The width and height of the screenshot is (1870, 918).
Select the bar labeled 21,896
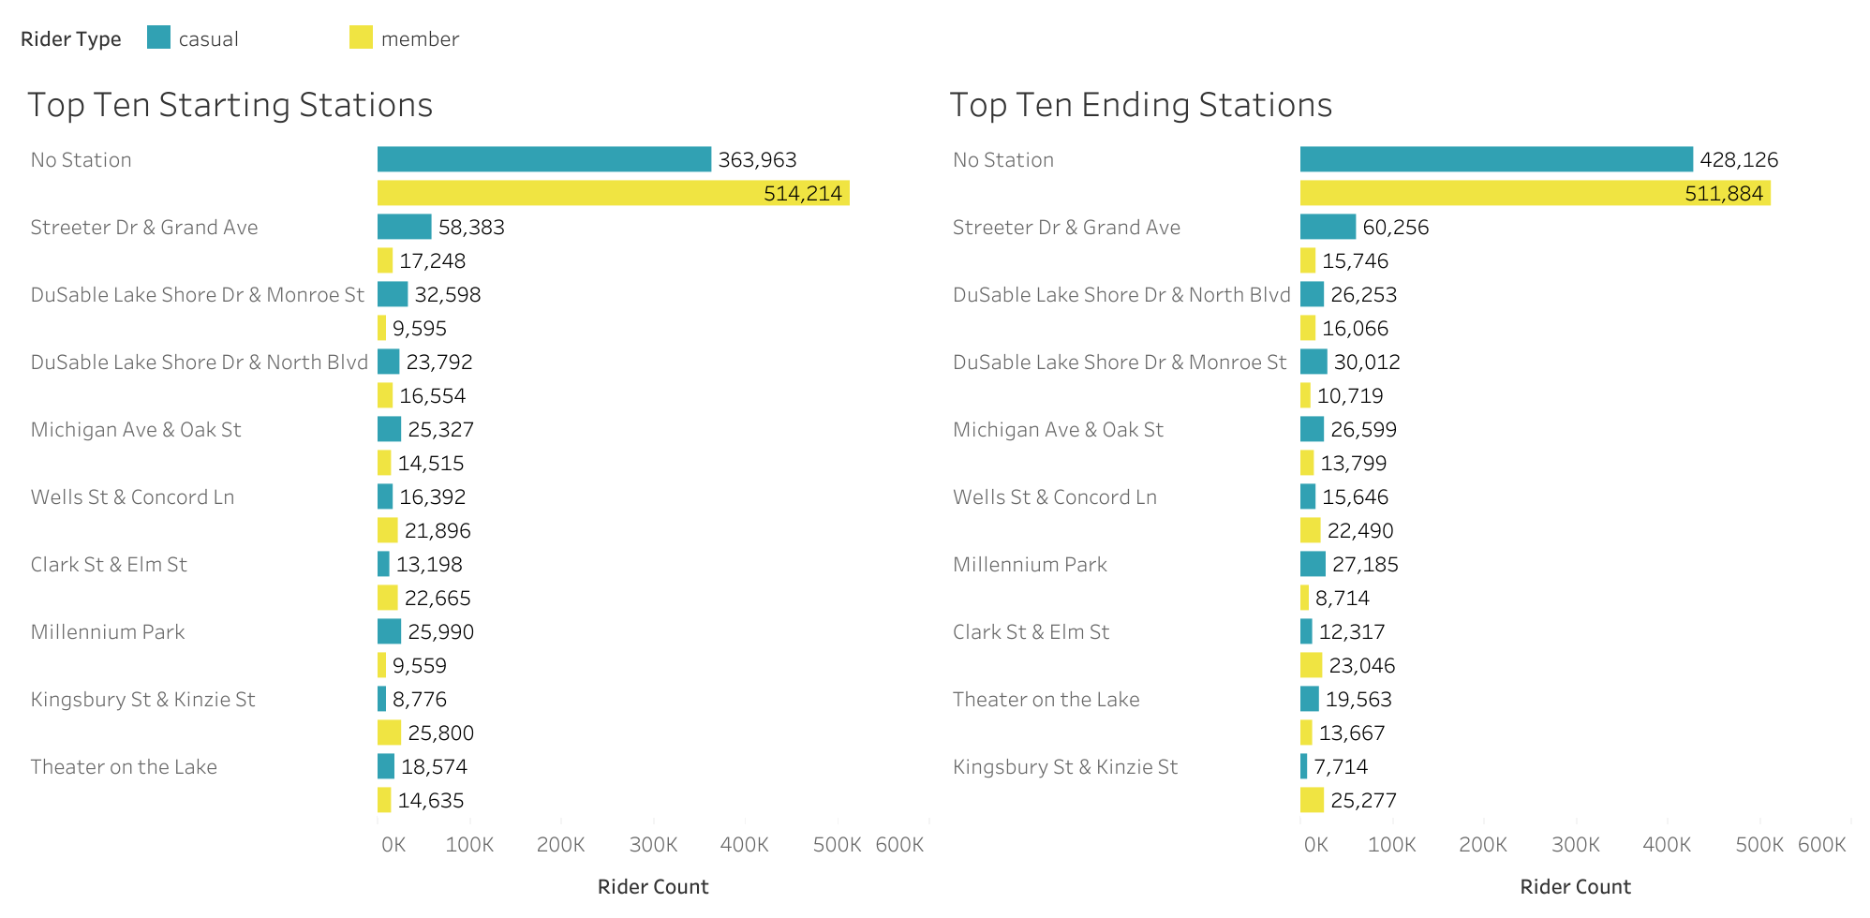tap(388, 530)
